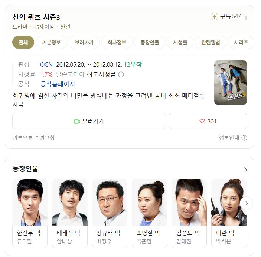261x257 pixels.
Task: Click the plus subscribe icon next to 구독
Action: [x=214, y=16]
